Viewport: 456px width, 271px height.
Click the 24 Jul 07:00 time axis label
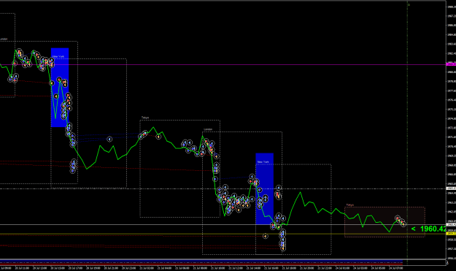[396, 268]
